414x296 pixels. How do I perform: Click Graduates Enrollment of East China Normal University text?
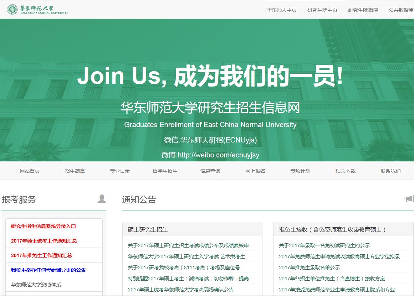point(210,125)
